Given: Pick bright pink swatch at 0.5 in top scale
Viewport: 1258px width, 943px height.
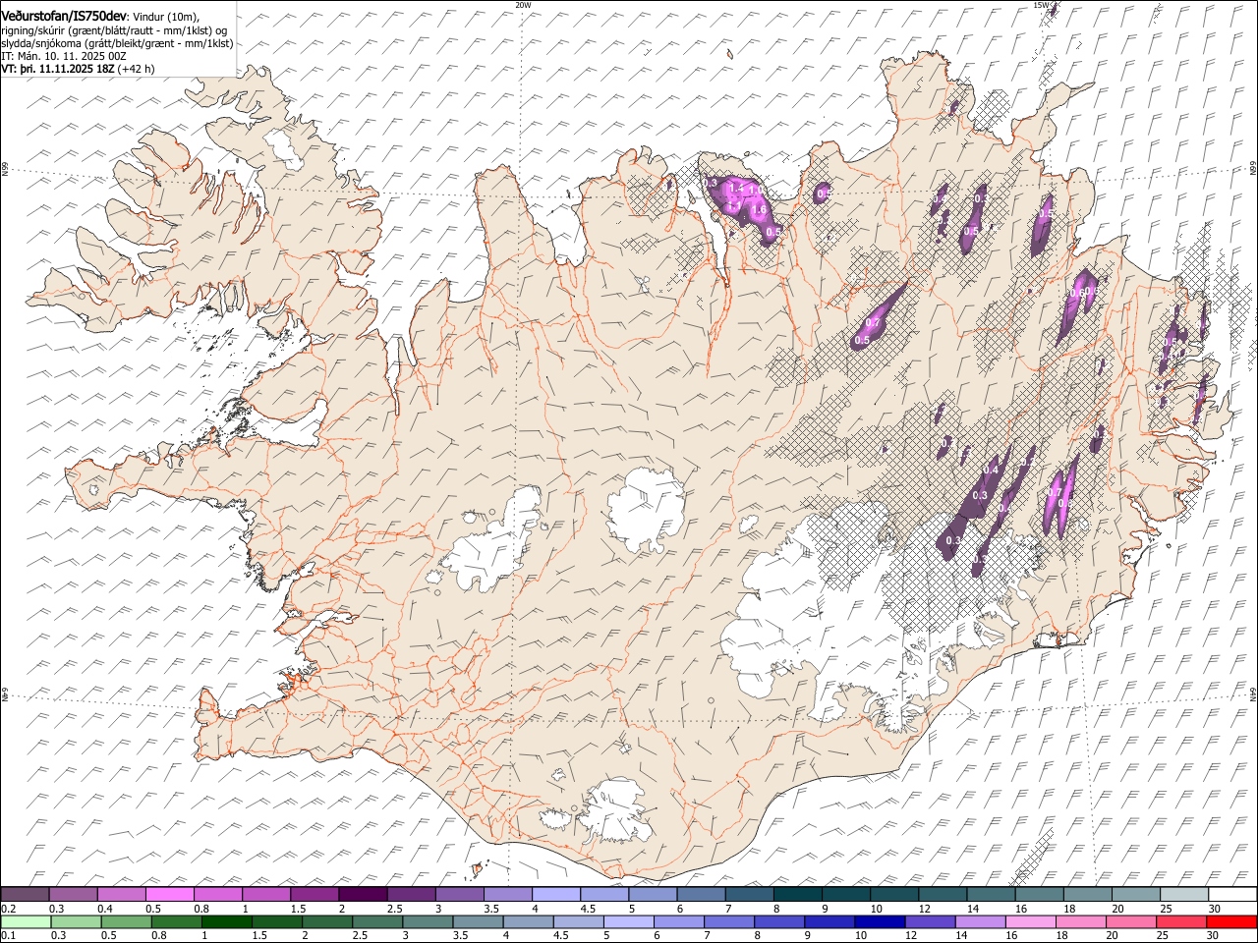Looking at the screenshot, I should (169, 895).
